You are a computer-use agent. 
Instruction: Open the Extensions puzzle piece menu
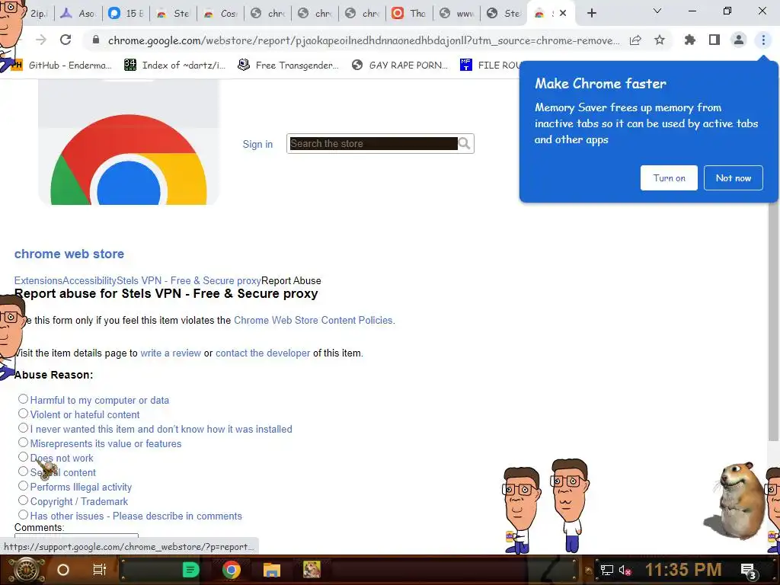point(689,40)
